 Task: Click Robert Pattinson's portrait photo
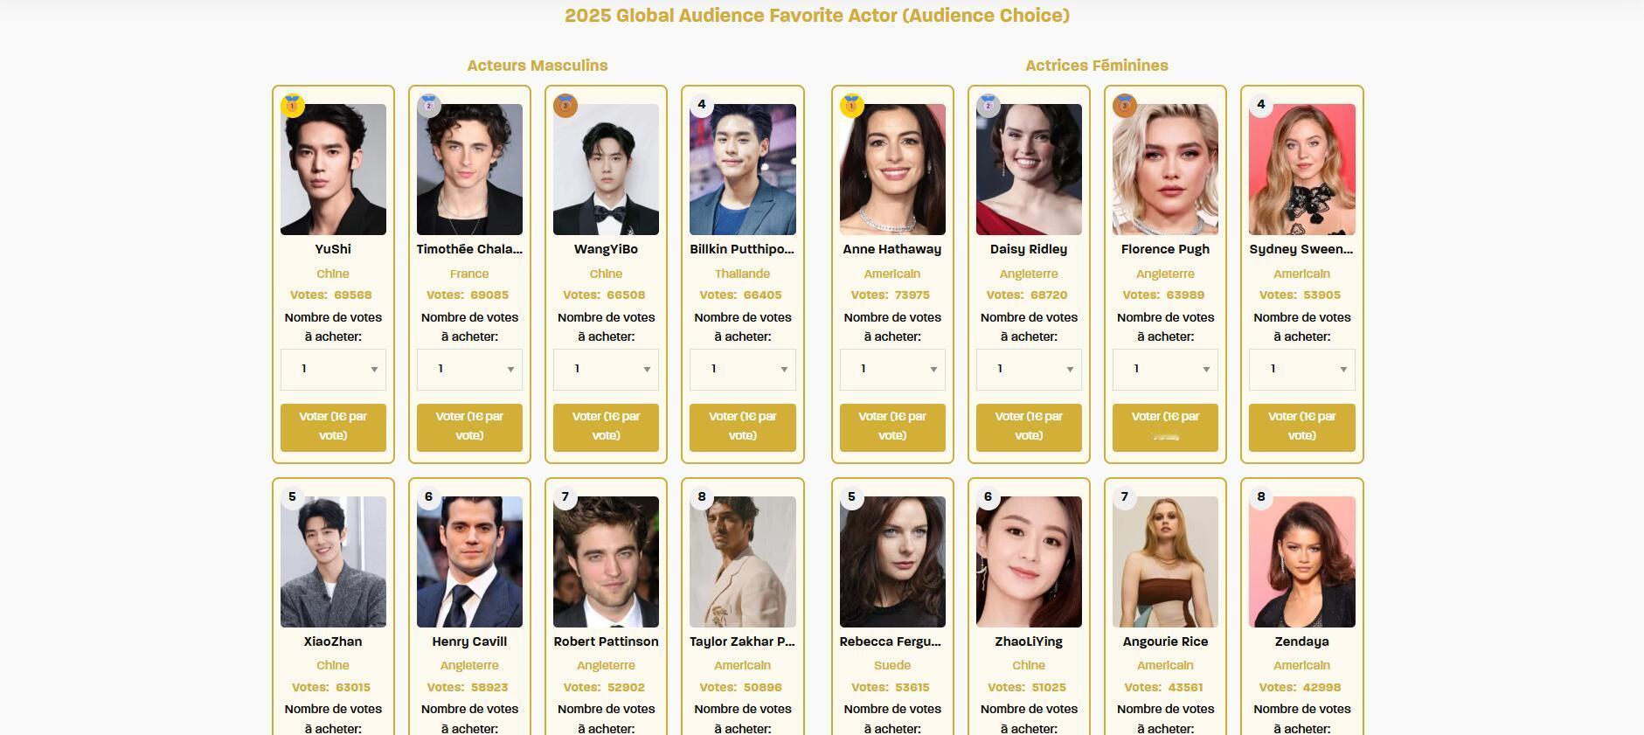(606, 562)
